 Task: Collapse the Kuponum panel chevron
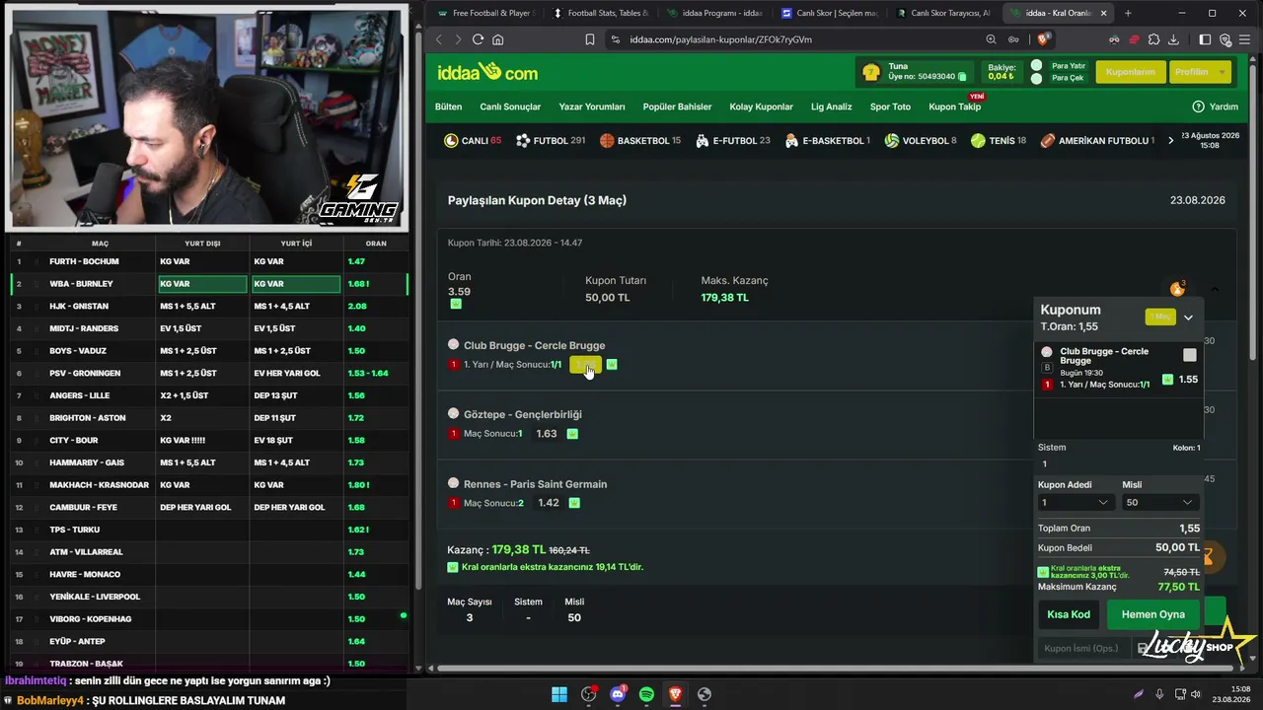pyautogui.click(x=1188, y=318)
